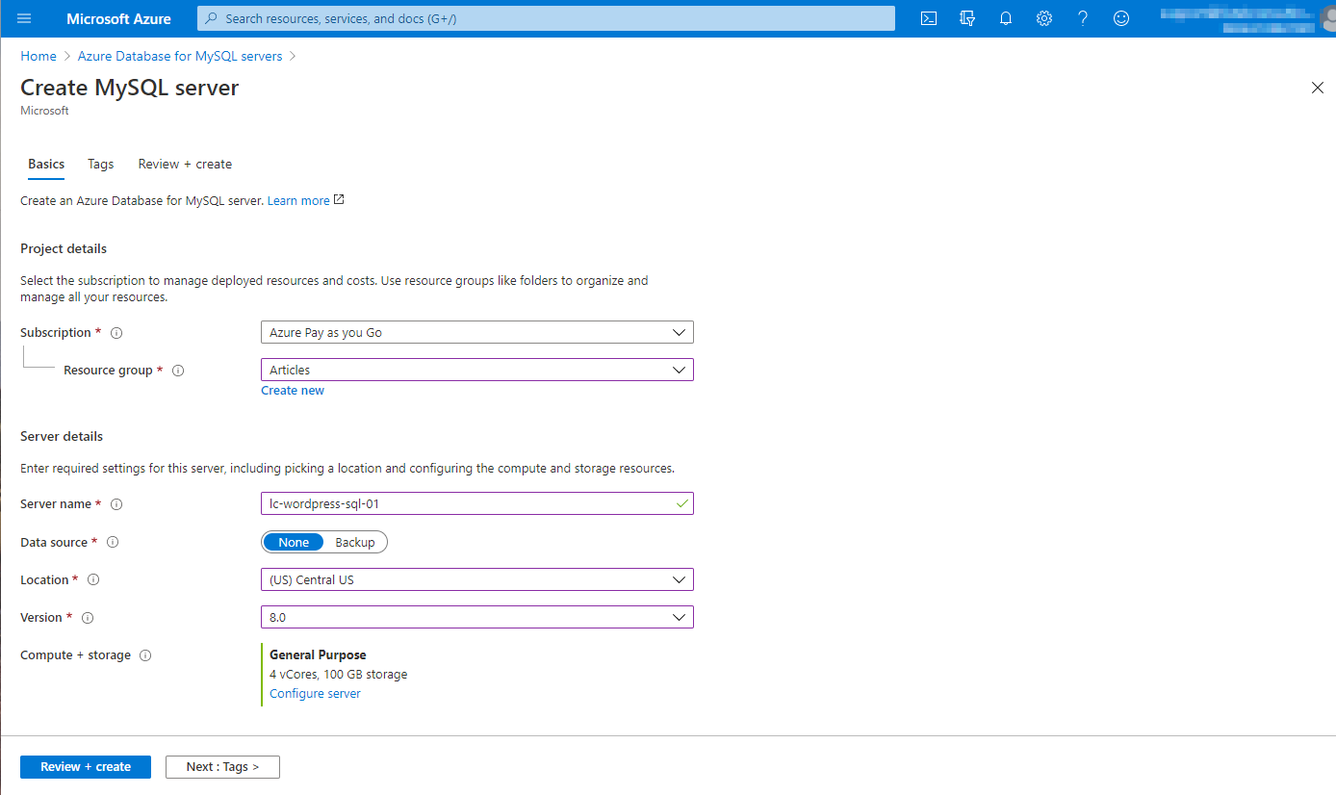
Task: Select None as data source
Action: click(294, 543)
